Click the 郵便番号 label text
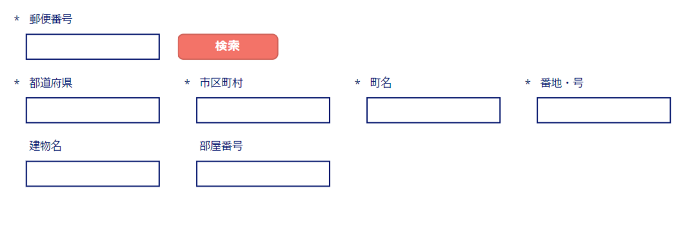 click(51, 20)
